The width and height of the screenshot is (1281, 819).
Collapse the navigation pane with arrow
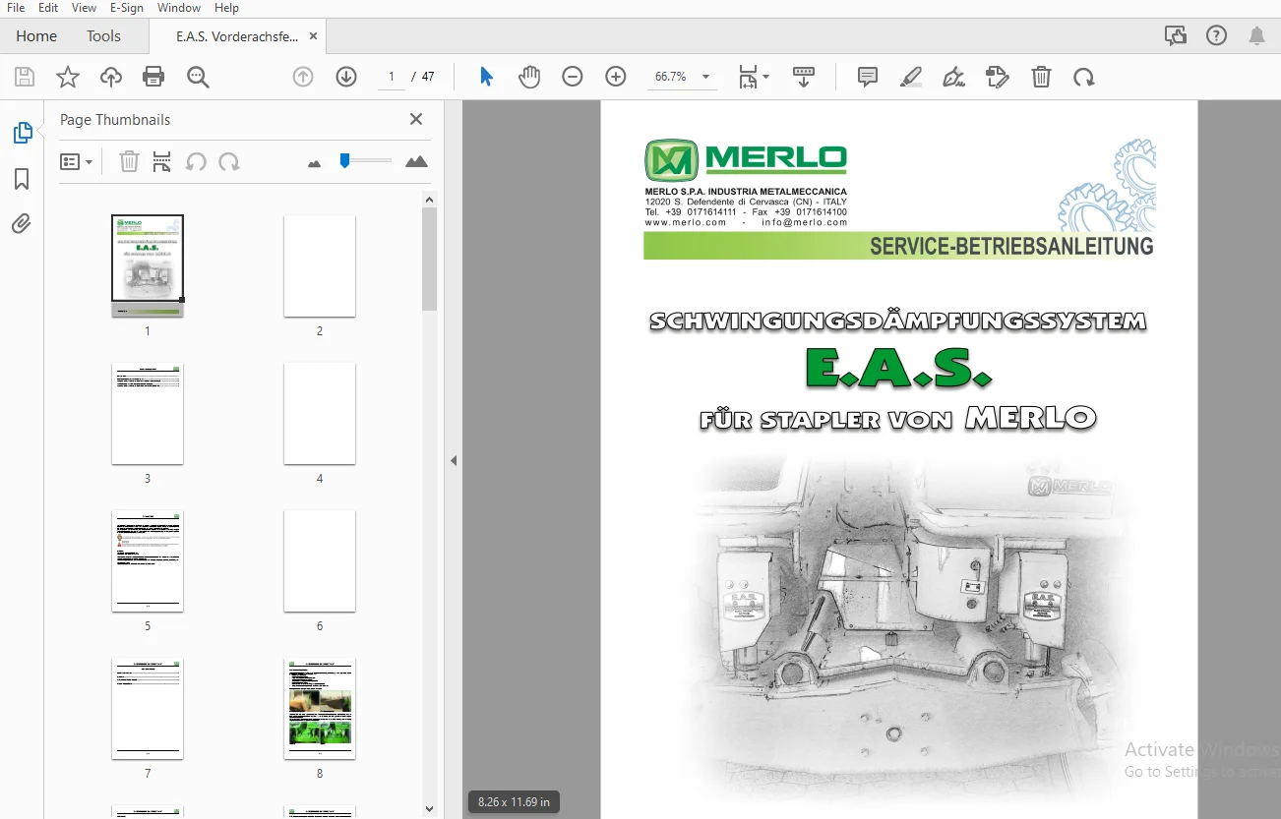[x=454, y=460]
